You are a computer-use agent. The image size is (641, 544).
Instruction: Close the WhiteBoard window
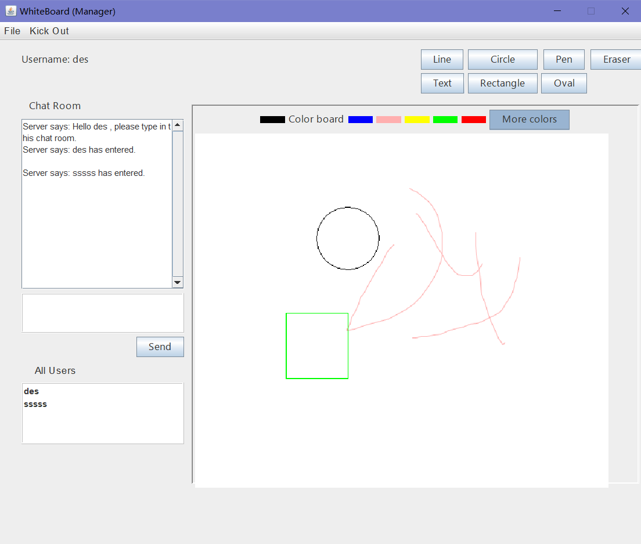(x=625, y=11)
